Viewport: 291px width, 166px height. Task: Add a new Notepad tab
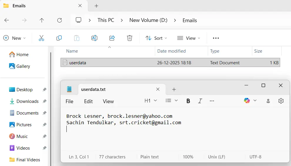174,89
